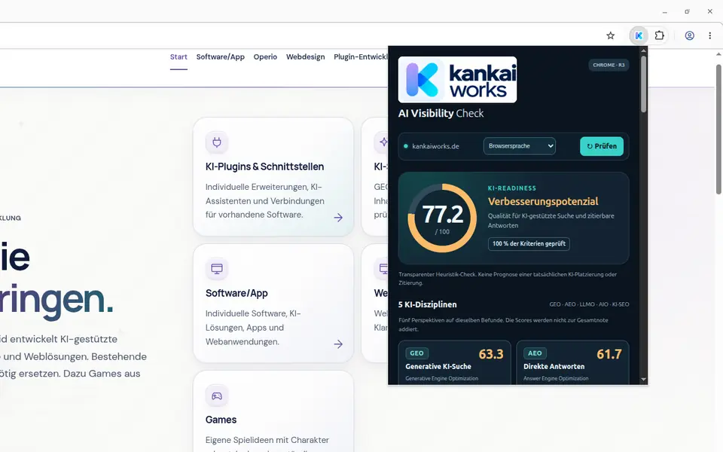Follow the arrow on KI-Plugins & Schnittstellen card

point(338,217)
